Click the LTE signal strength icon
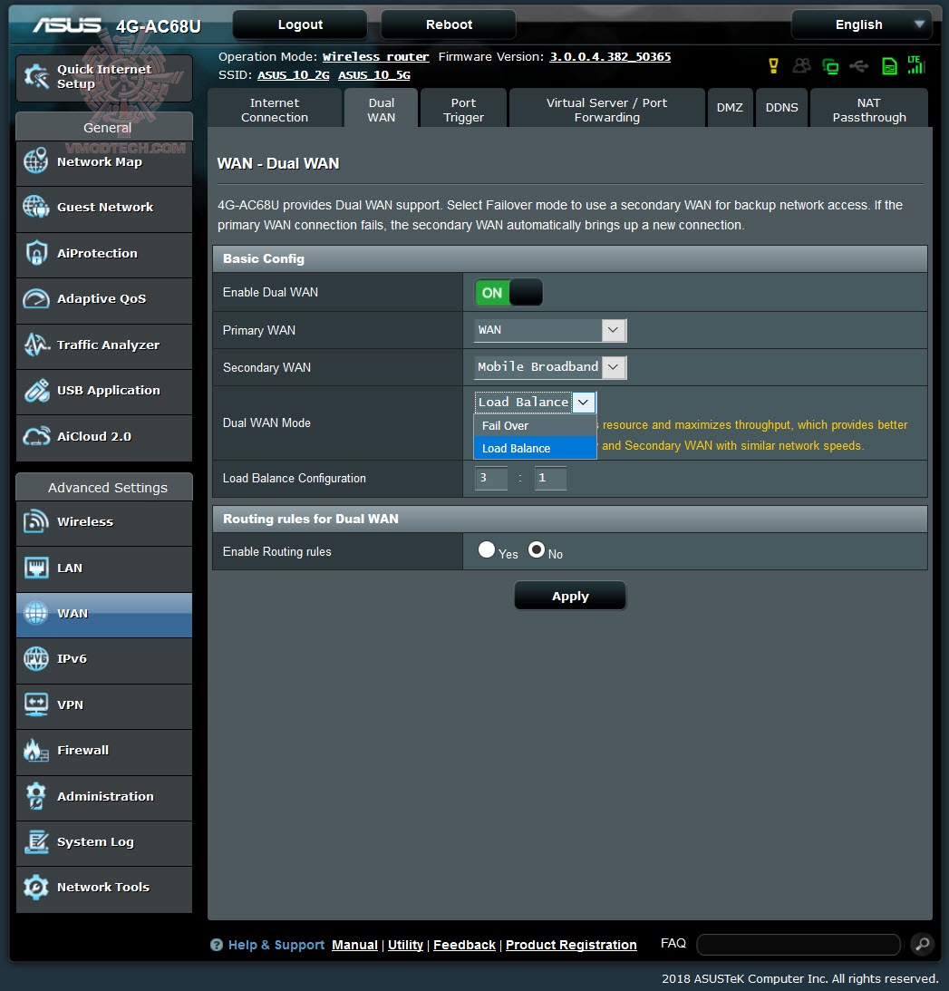This screenshot has height=991, width=949. (916, 65)
